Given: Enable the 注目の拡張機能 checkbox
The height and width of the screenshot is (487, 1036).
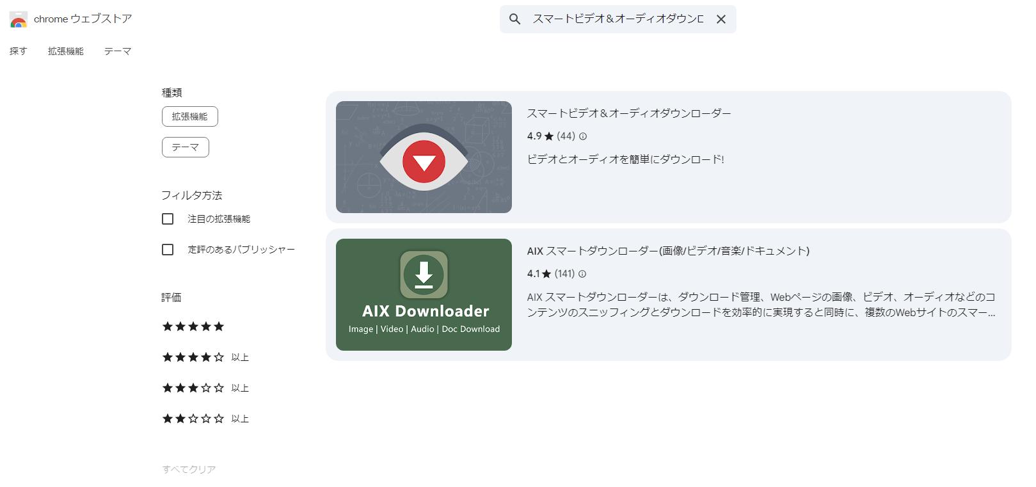Looking at the screenshot, I should [168, 219].
